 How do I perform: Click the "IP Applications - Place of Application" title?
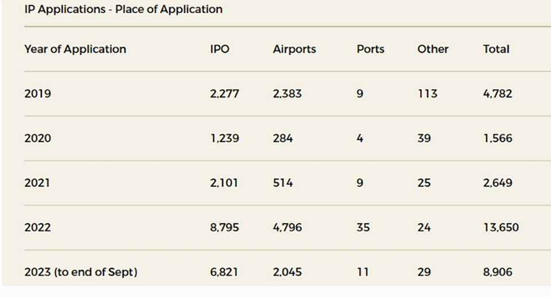coord(123,10)
